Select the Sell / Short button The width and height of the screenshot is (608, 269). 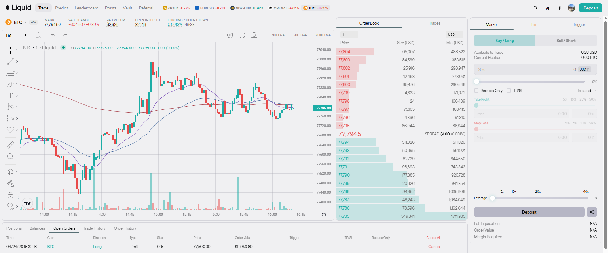click(x=566, y=41)
